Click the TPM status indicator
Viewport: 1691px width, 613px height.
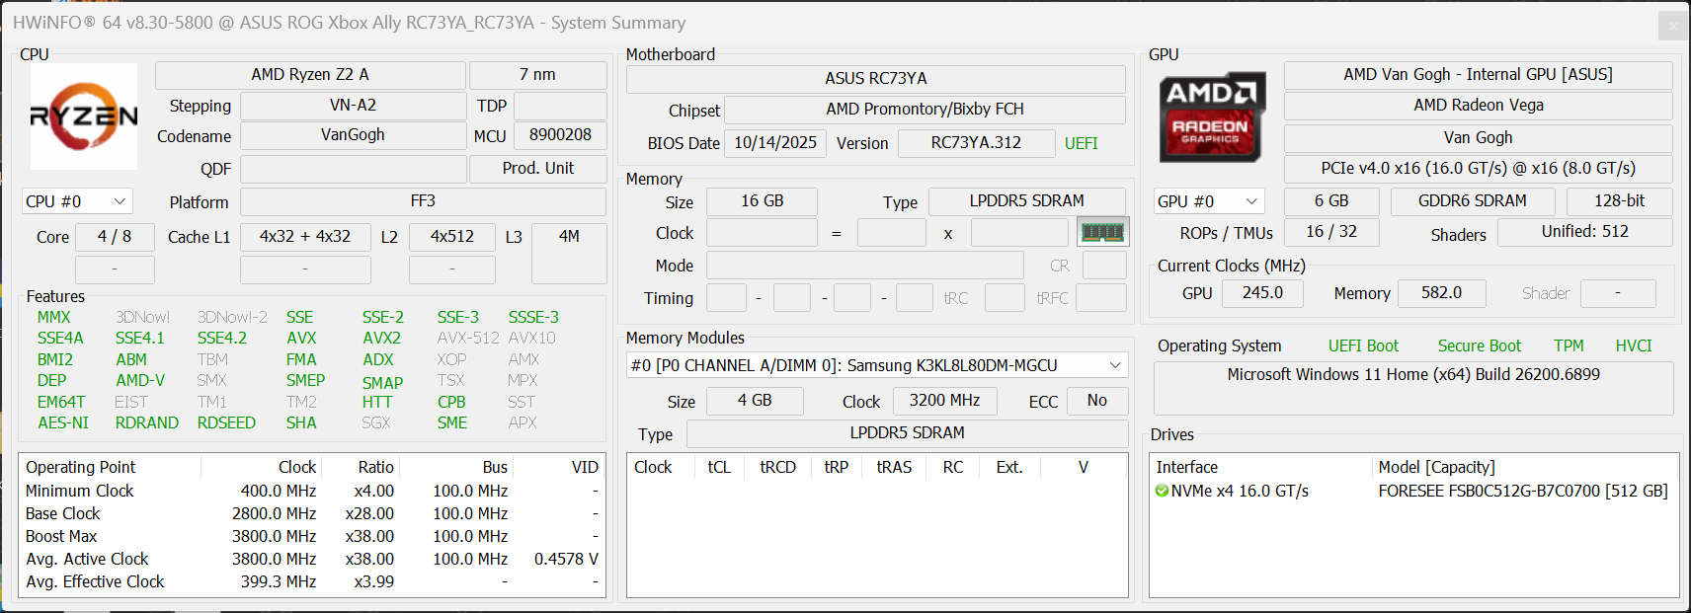1568,345
